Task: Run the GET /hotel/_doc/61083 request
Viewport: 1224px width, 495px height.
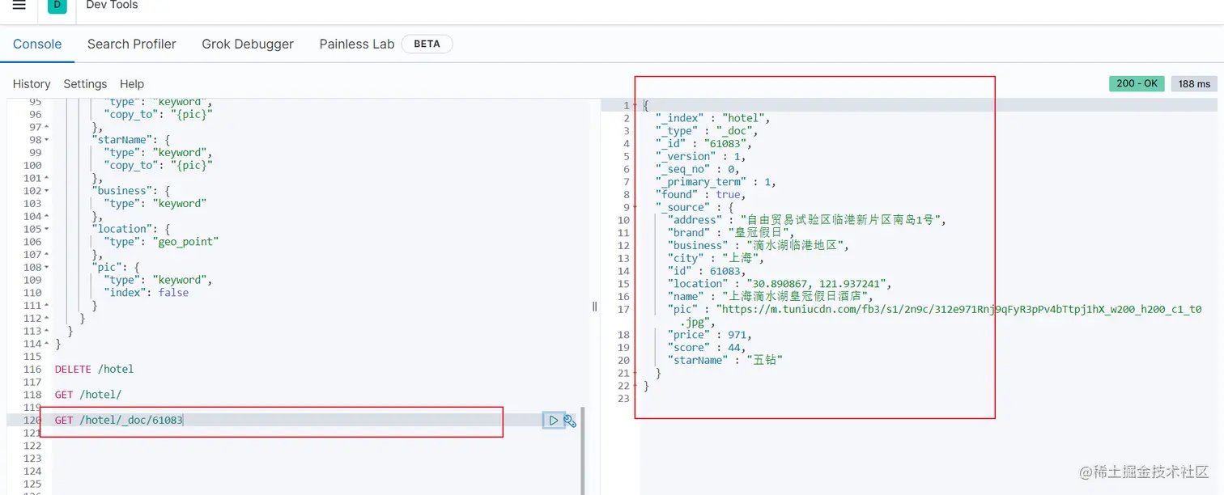Action: click(554, 420)
